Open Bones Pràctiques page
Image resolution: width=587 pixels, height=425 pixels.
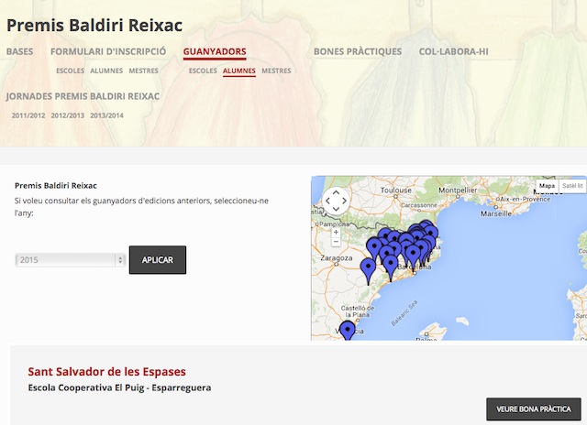click(358, 51)
